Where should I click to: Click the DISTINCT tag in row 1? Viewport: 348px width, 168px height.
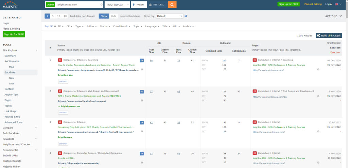click(x=63, y=82)
